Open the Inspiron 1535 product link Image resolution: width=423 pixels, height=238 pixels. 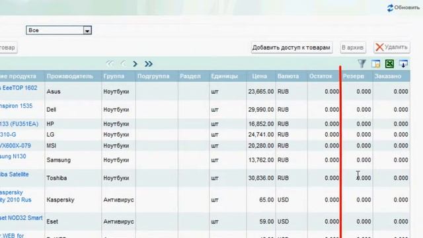tap(16, 106)
